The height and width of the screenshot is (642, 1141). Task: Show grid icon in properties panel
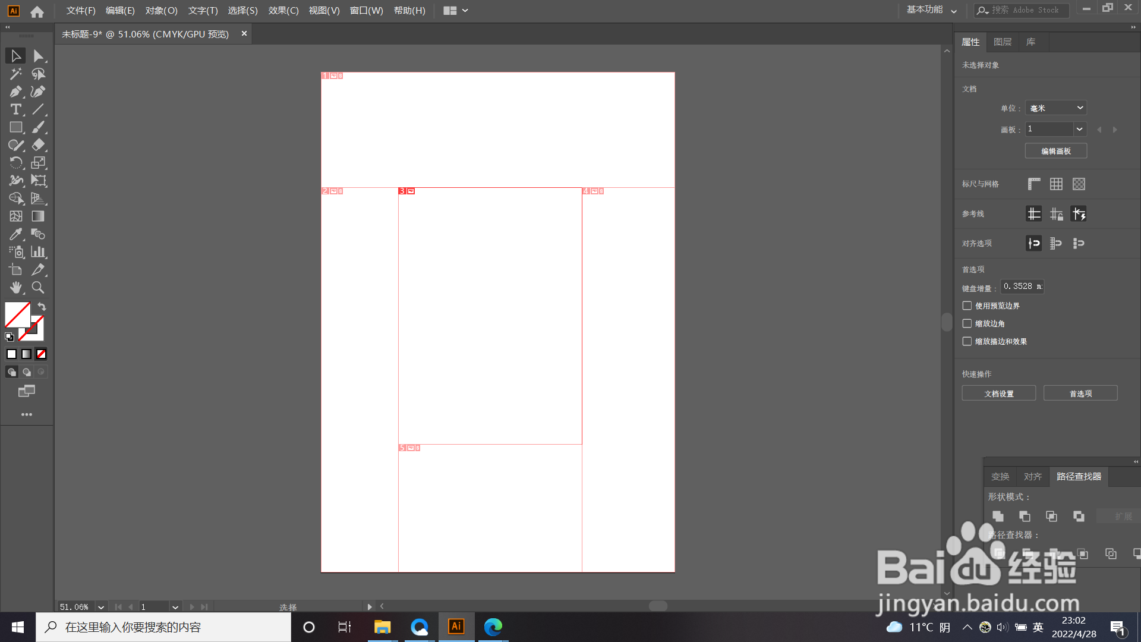click(1056, 184)
